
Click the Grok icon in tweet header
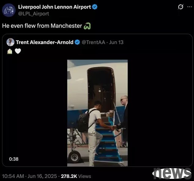tap(181, 7)
